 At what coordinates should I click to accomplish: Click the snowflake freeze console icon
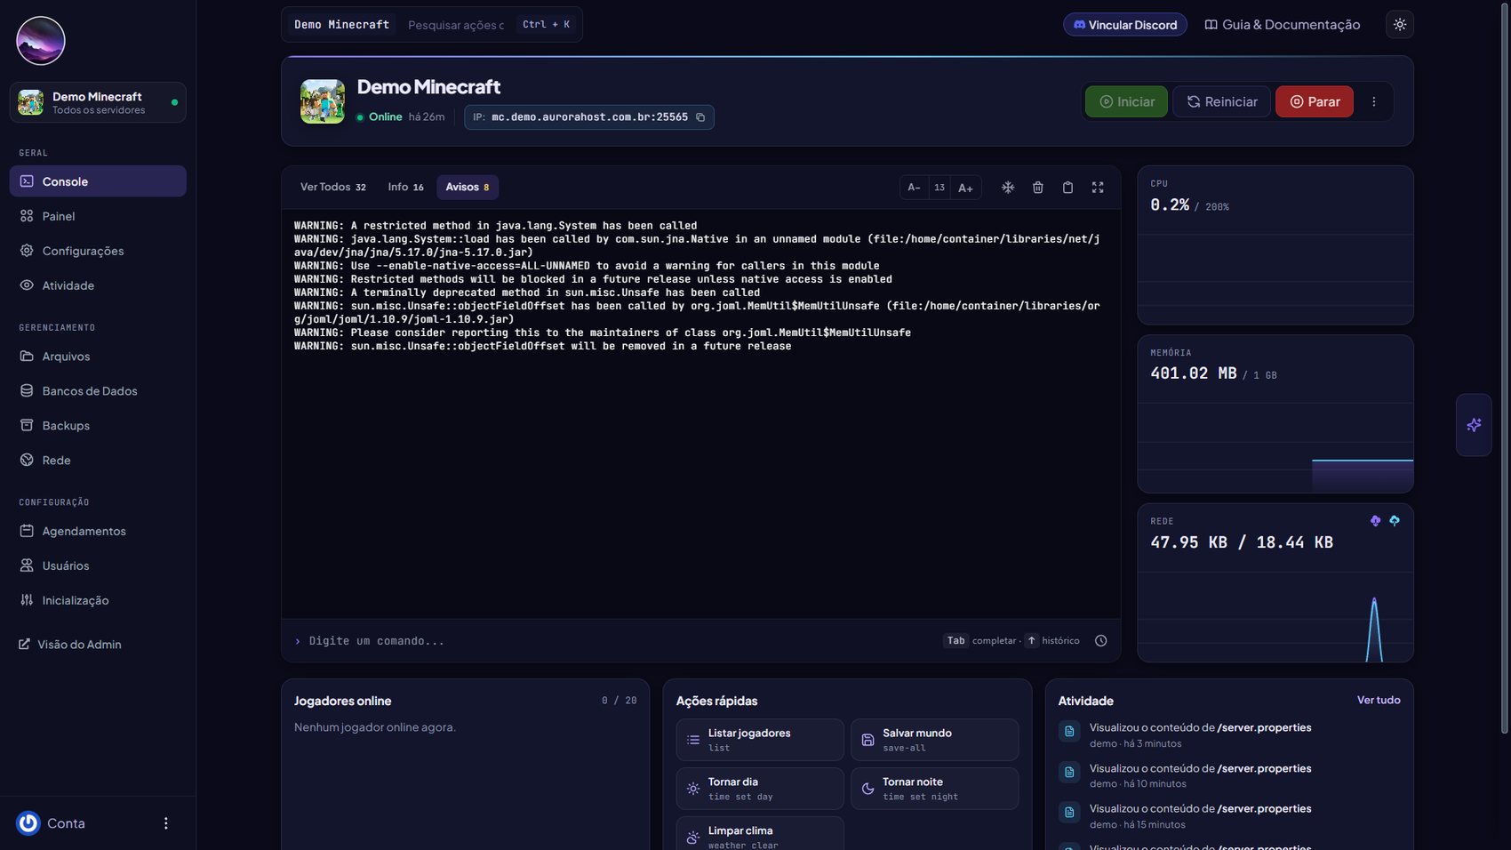pyautogui.click(x=1008, y=188)
